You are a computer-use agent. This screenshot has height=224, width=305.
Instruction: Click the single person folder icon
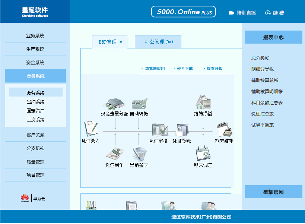(169, 205)
